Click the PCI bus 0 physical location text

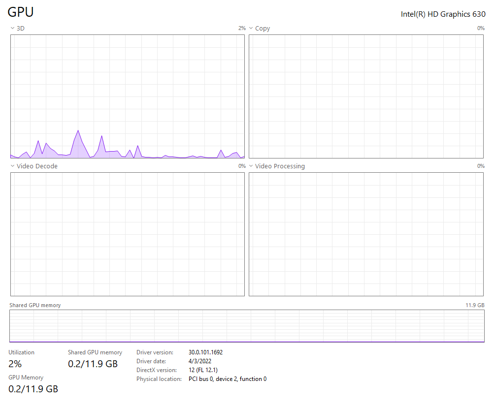pos(228,379)
